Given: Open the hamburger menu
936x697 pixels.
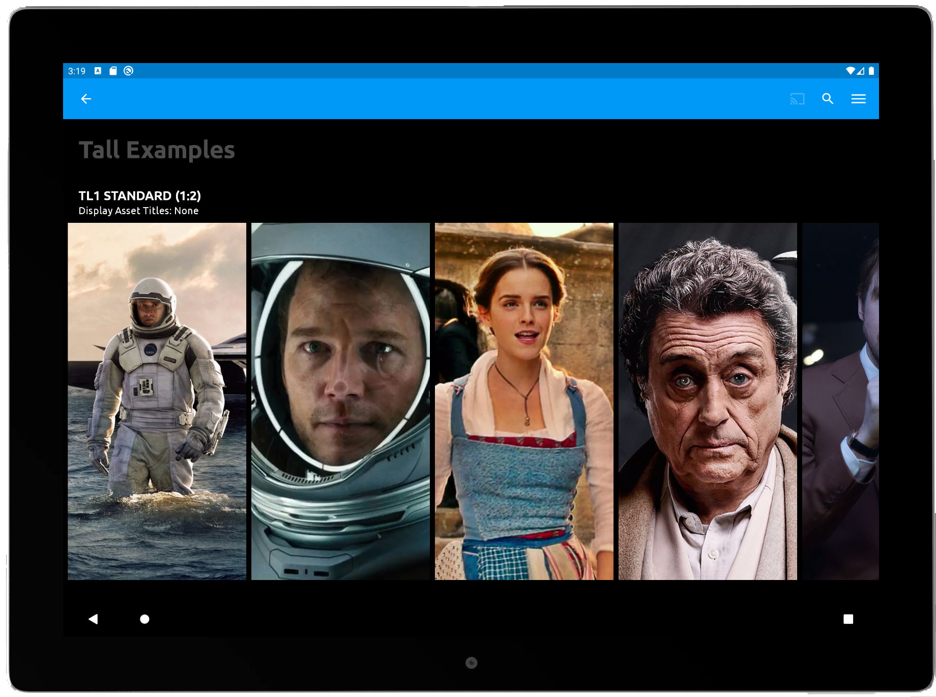Looking at the screenshot, I should pos(859,99).
